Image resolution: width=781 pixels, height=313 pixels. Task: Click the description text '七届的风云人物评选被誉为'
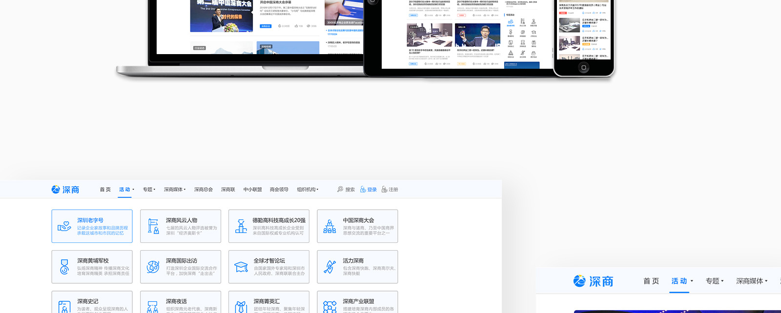click(x=191, y=228)
